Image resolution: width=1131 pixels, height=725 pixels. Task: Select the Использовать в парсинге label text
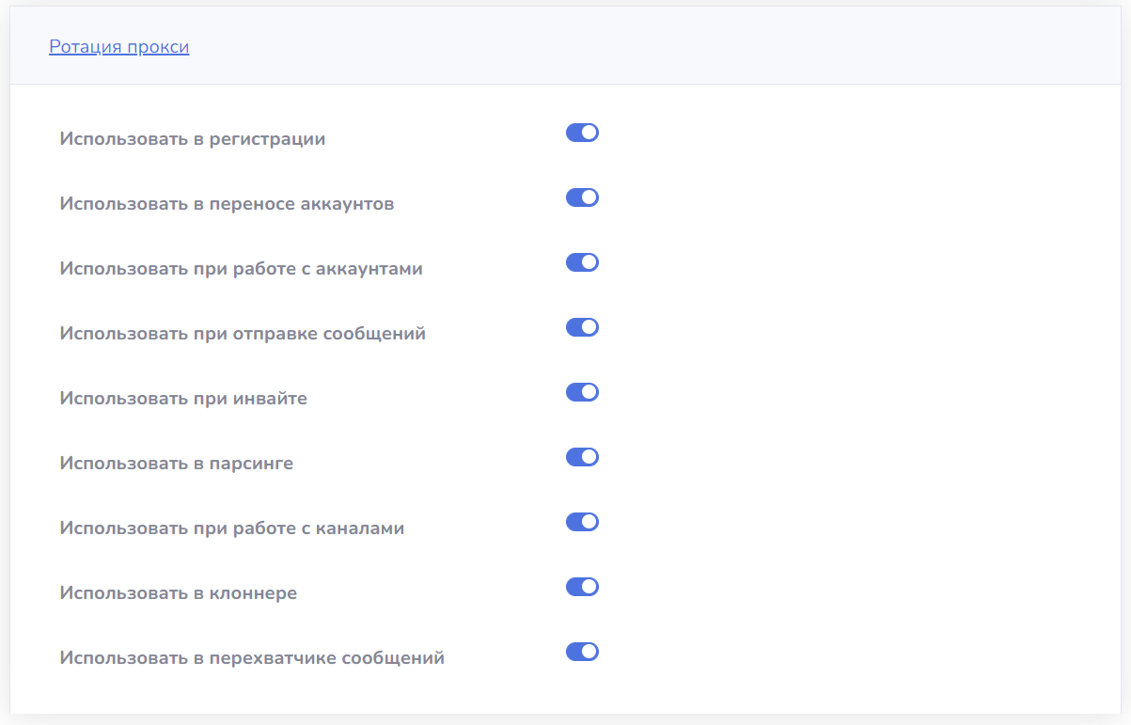coord(176,464)
